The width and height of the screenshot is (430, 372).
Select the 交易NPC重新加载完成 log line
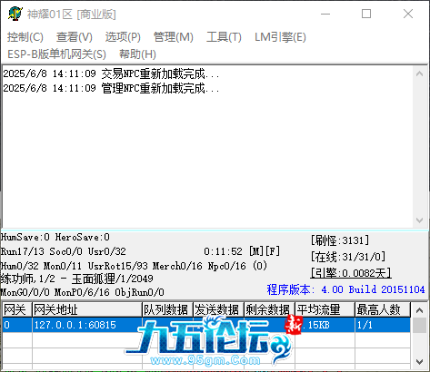tap(111, 73)
